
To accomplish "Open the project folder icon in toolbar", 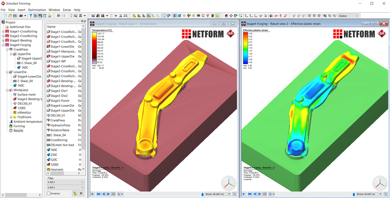I will (x=10, y=16).
